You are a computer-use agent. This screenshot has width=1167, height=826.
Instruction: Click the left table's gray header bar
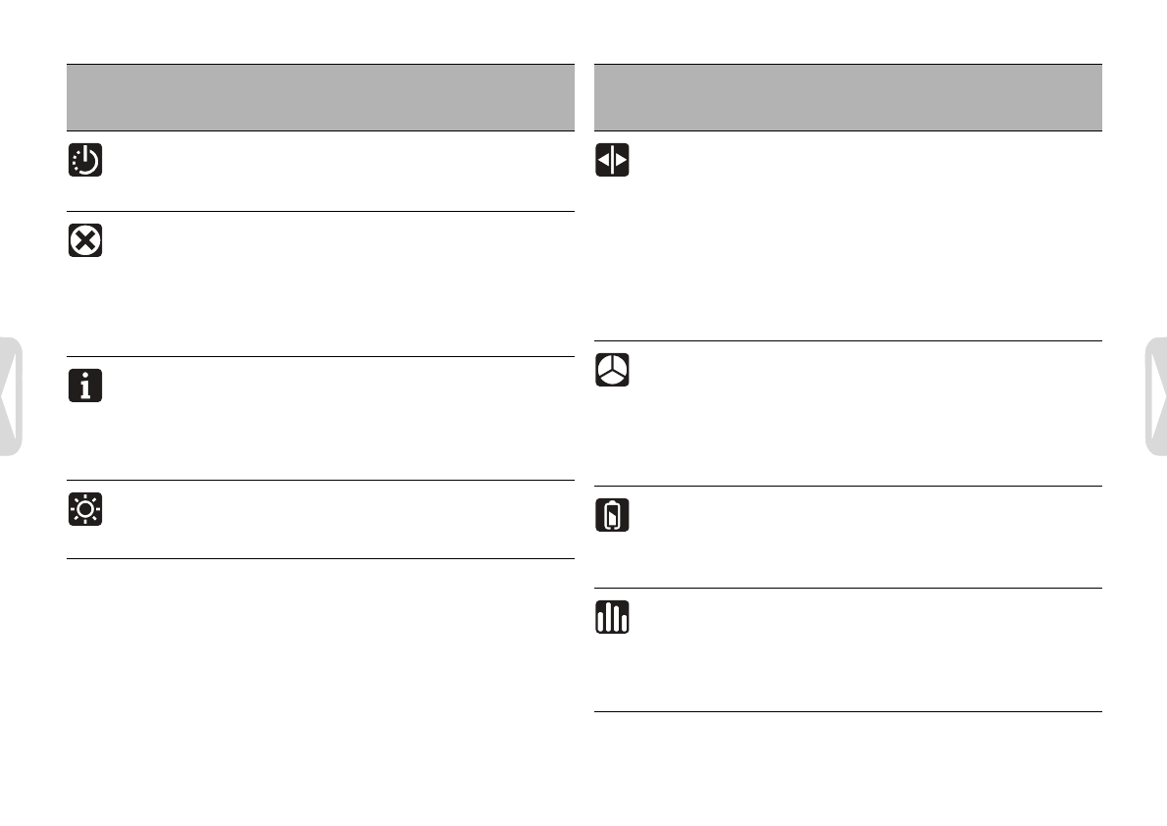click(321, 97)
